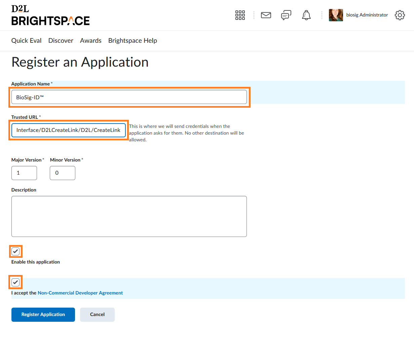Open the Non-Commercial Developer Agreement link

(80, 293)
